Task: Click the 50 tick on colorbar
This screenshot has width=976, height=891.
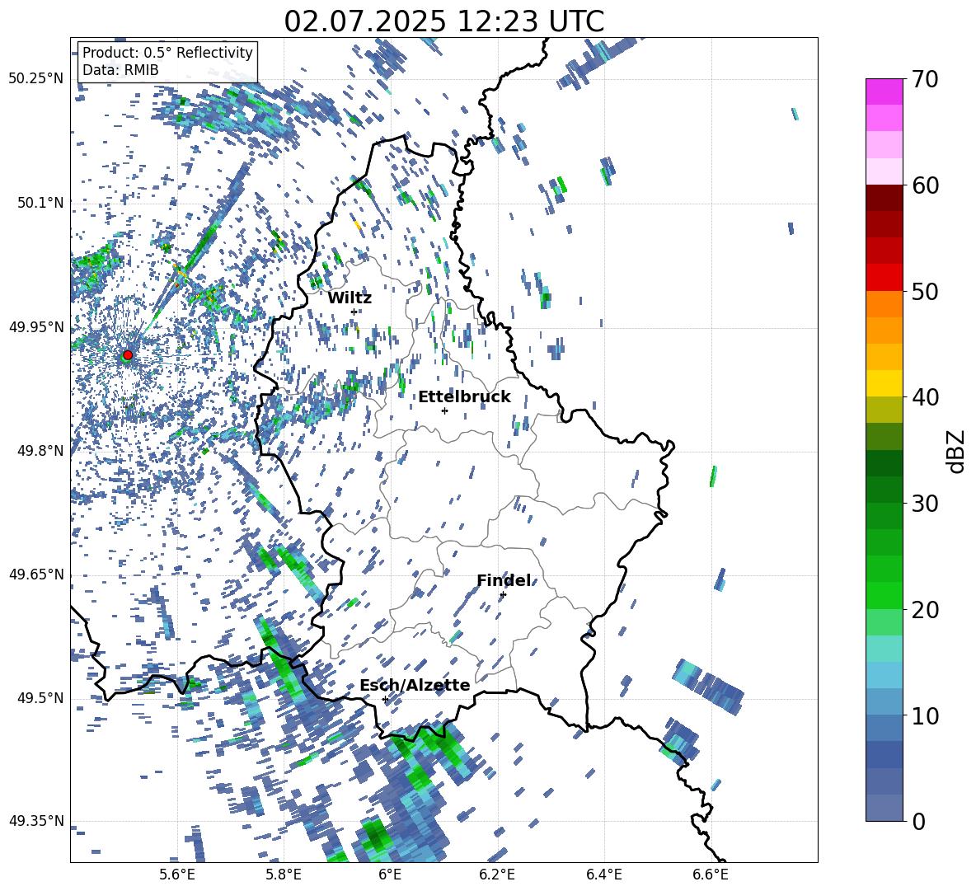Action: [925, 292]
